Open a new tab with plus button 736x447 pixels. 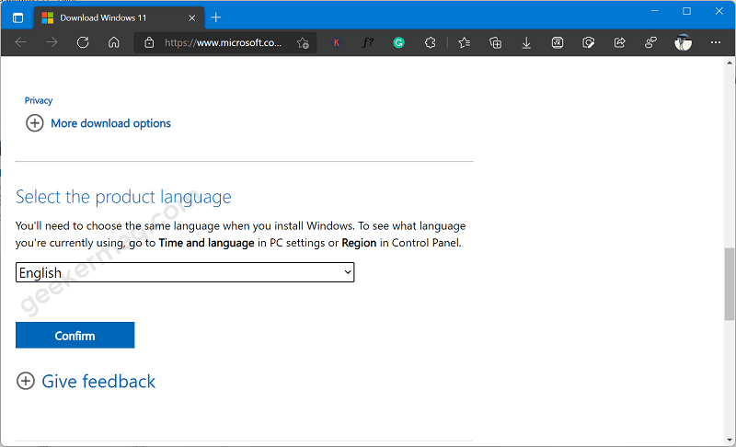pos(216,17)
